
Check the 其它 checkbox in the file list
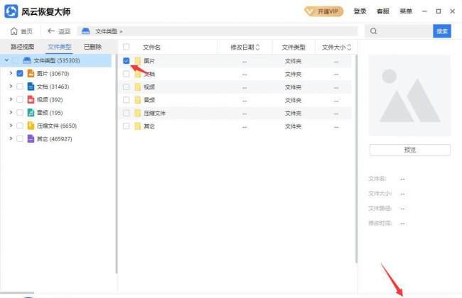[x=126, y=126]
